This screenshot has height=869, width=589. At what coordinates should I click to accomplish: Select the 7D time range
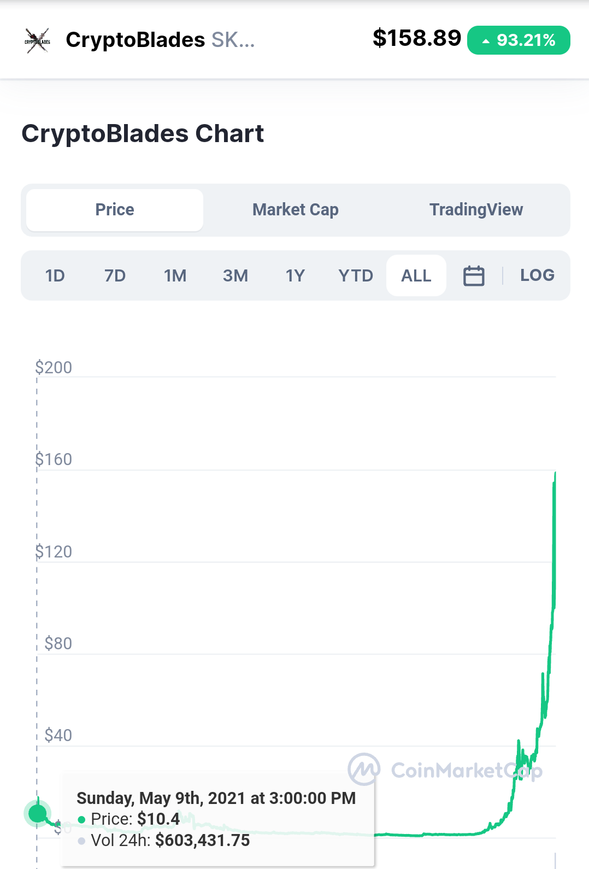[115, 275]
